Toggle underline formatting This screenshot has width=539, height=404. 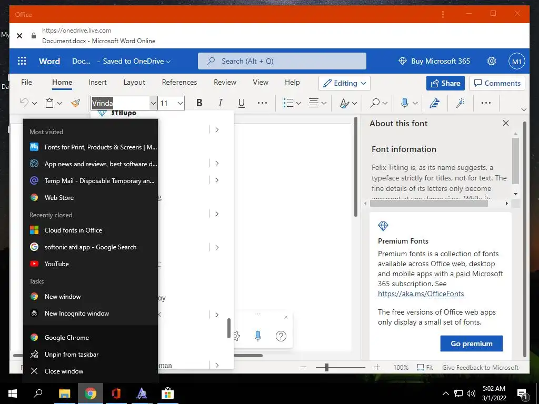242,103
